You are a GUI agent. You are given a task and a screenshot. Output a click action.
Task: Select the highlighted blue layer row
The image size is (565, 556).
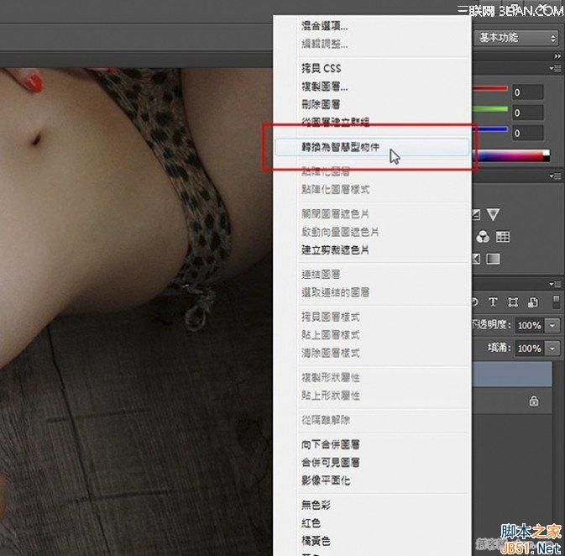[x=512, y=375]
